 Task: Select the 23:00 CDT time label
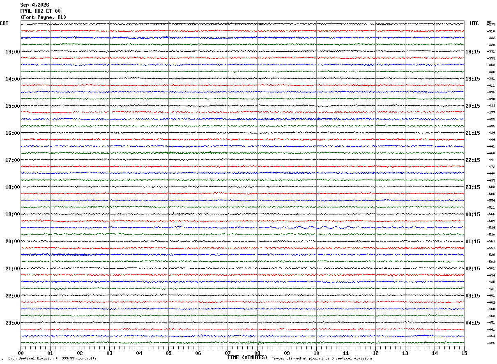12,323
